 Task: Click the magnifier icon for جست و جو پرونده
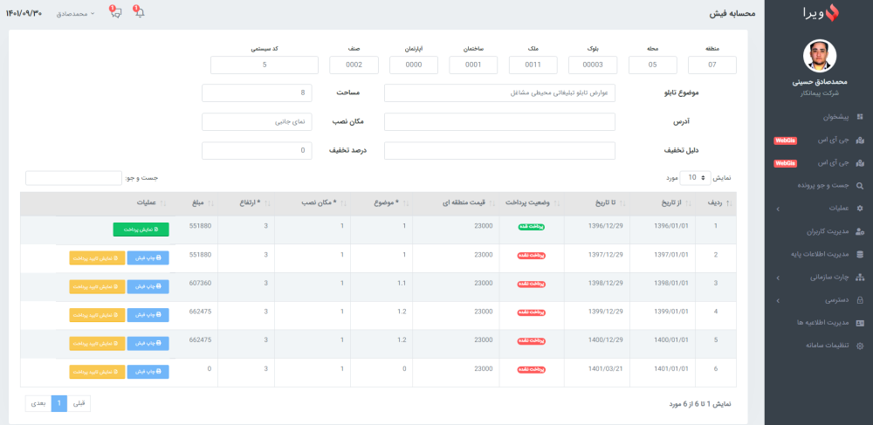click(x=860, y=186)
